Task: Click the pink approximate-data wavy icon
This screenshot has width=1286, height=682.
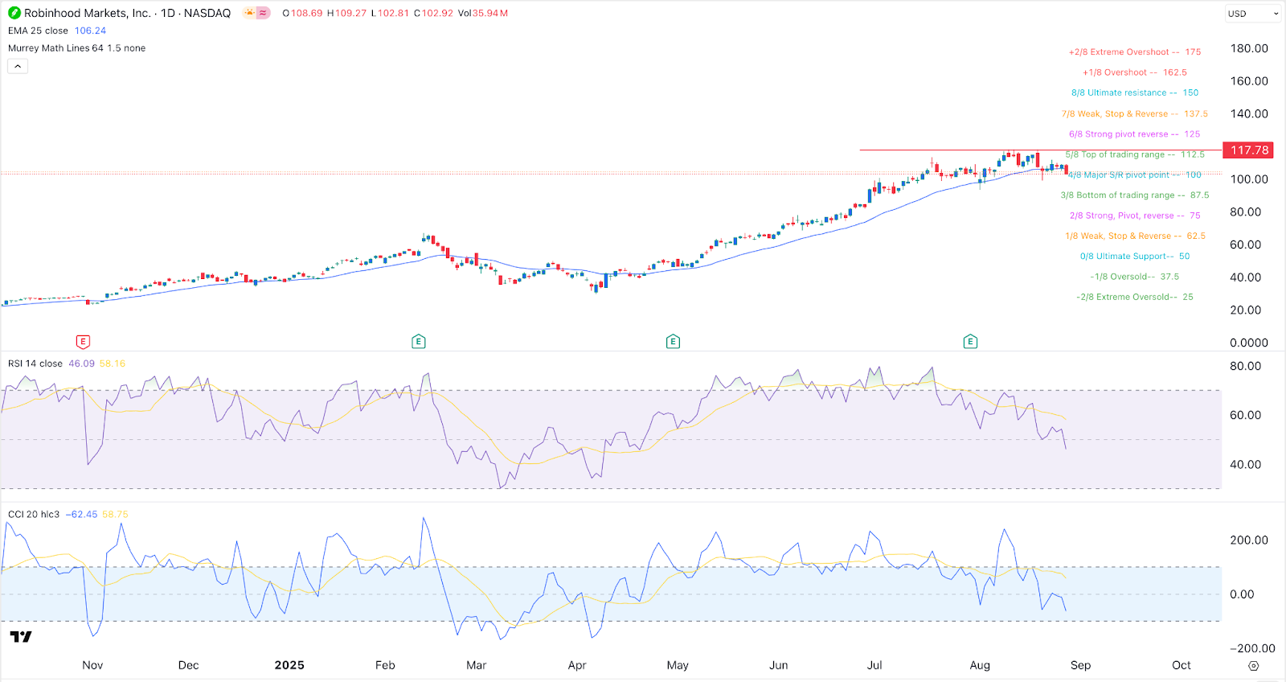Action: coord(263,13)
